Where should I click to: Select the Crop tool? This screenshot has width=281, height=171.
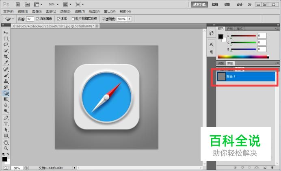point(6,56)
